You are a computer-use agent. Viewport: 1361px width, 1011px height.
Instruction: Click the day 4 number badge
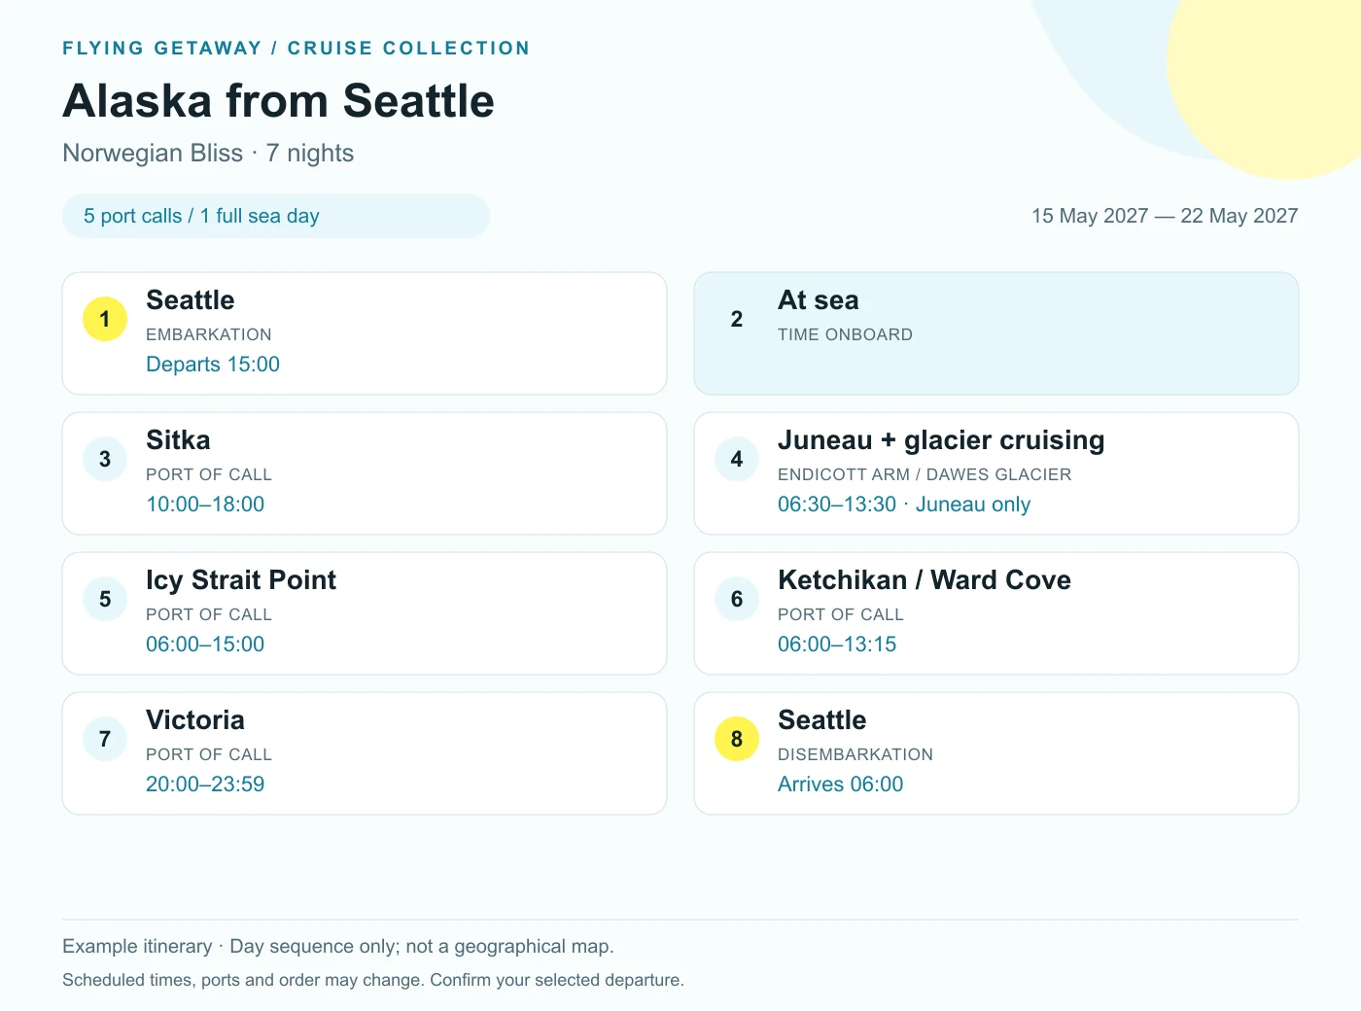(x=737, y=459)
